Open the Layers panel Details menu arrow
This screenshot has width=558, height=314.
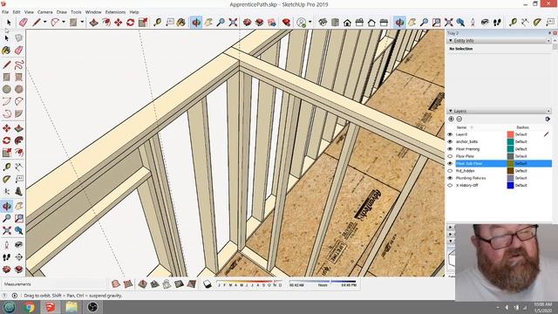click(548, 119)
